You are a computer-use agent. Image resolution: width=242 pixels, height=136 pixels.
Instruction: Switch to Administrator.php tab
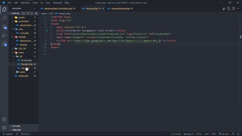[120, 9]
